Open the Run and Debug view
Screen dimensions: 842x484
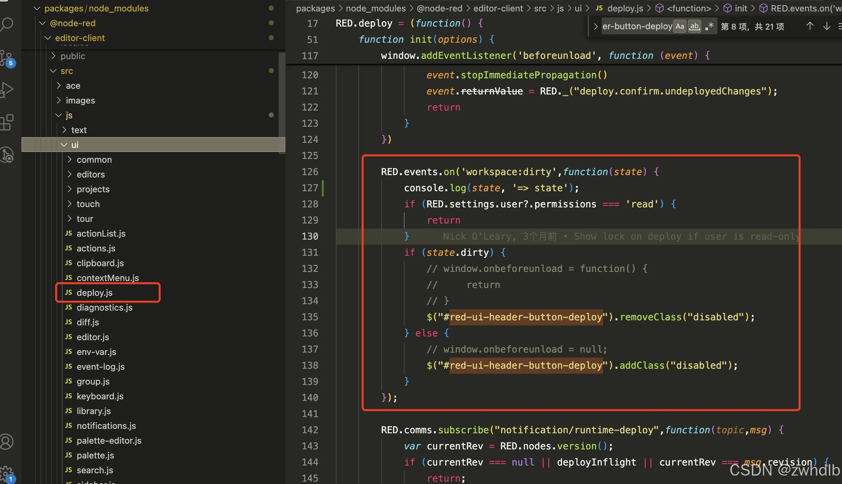7,89
